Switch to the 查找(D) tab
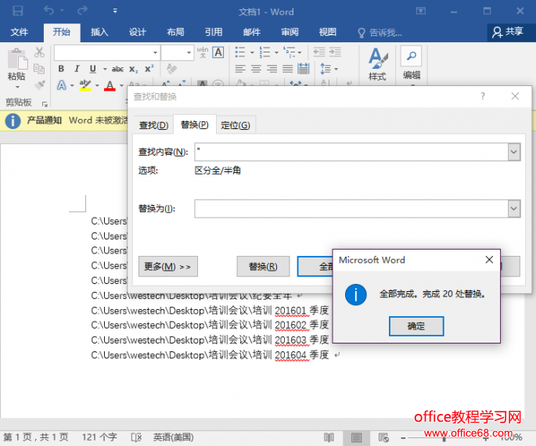536x446 pixels. click(x=153, y=125)
